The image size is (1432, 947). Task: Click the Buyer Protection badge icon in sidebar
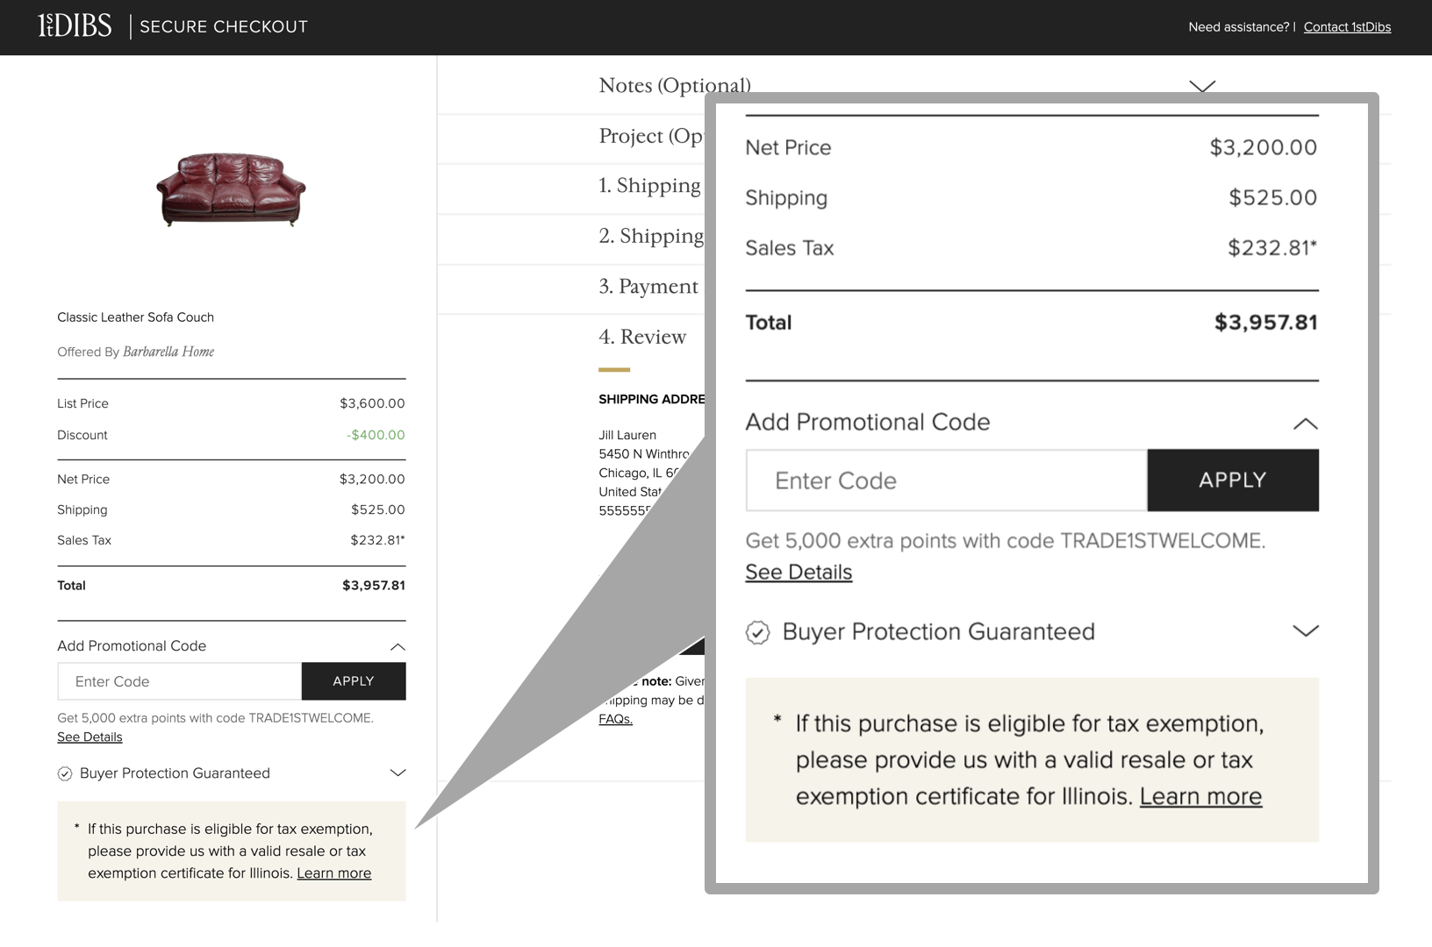(64, 773)
